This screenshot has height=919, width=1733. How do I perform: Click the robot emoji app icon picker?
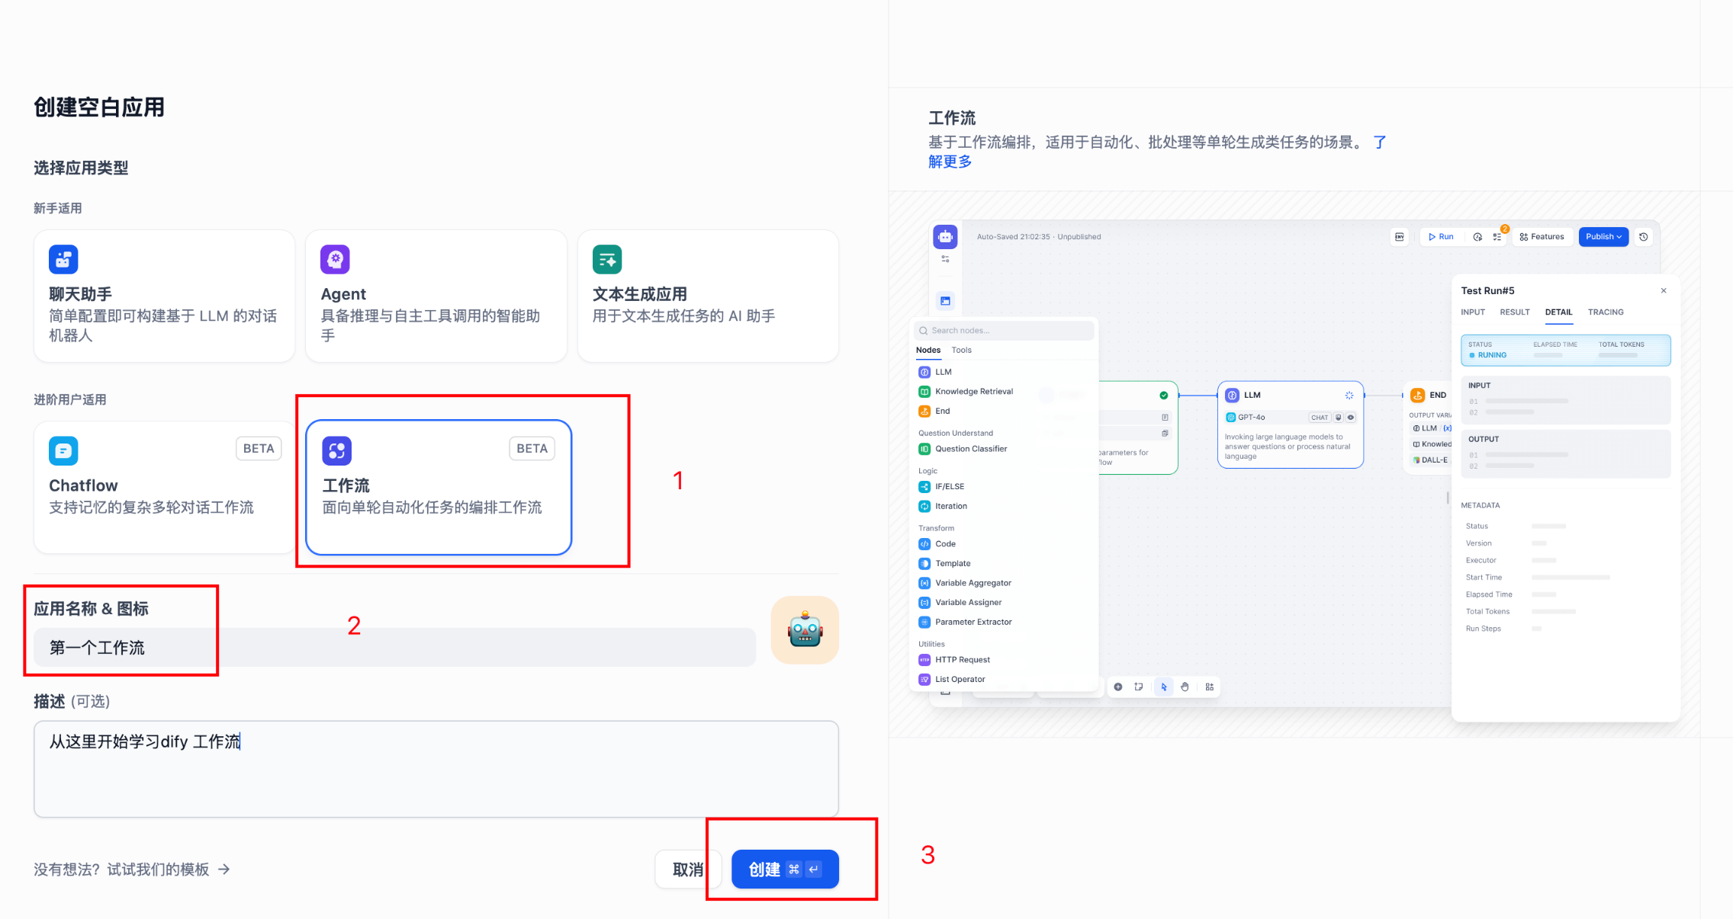coord(805,630)
